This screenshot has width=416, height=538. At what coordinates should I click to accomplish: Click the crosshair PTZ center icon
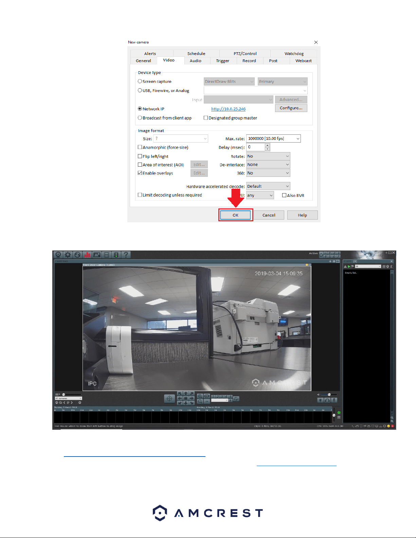point(169,398)
